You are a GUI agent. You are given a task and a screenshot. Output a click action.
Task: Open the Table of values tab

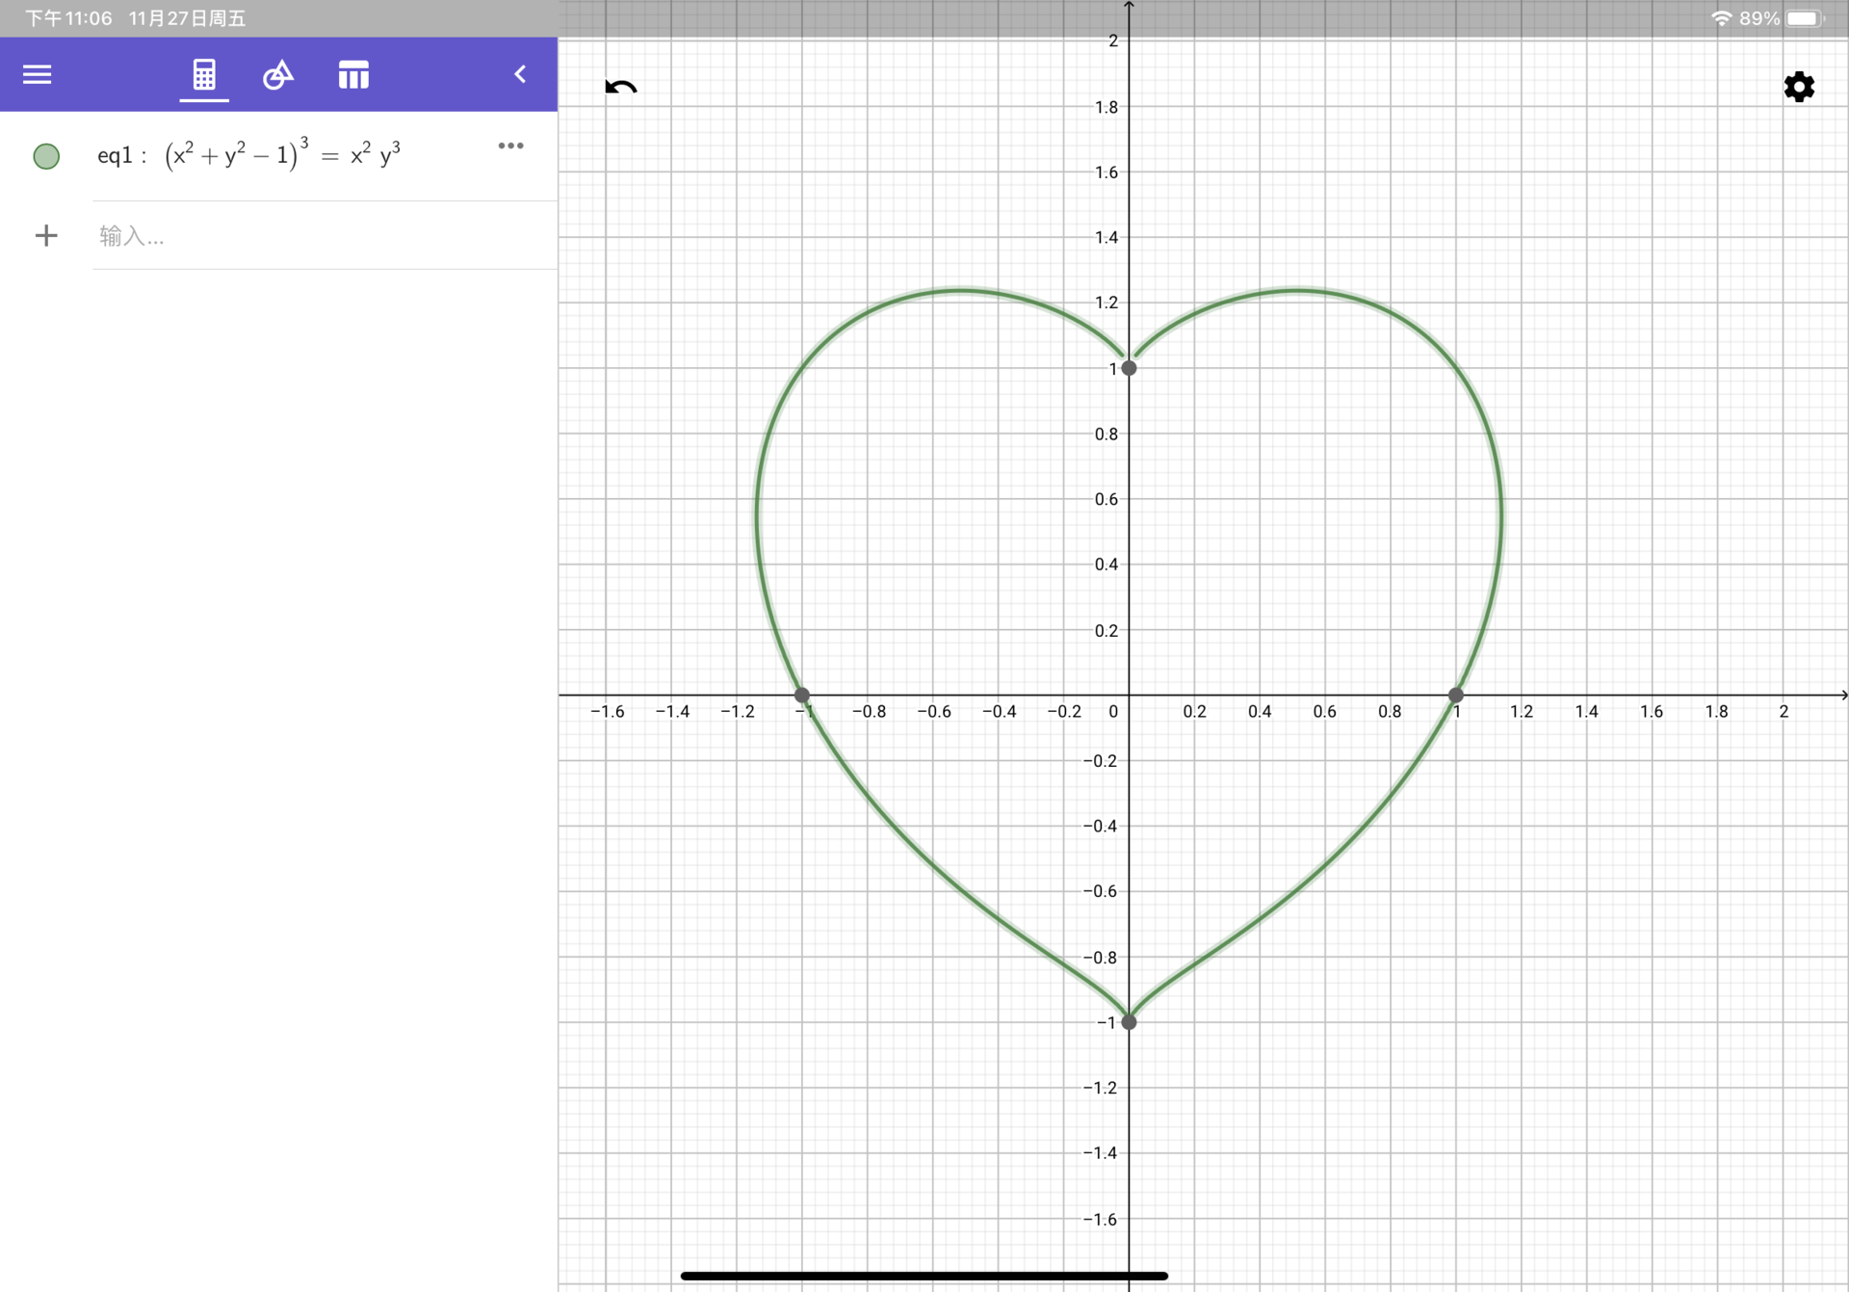pos(353,74)
